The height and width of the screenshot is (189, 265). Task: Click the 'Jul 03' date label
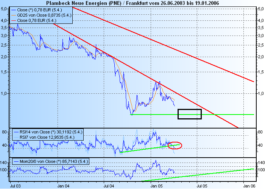point(16,186)
